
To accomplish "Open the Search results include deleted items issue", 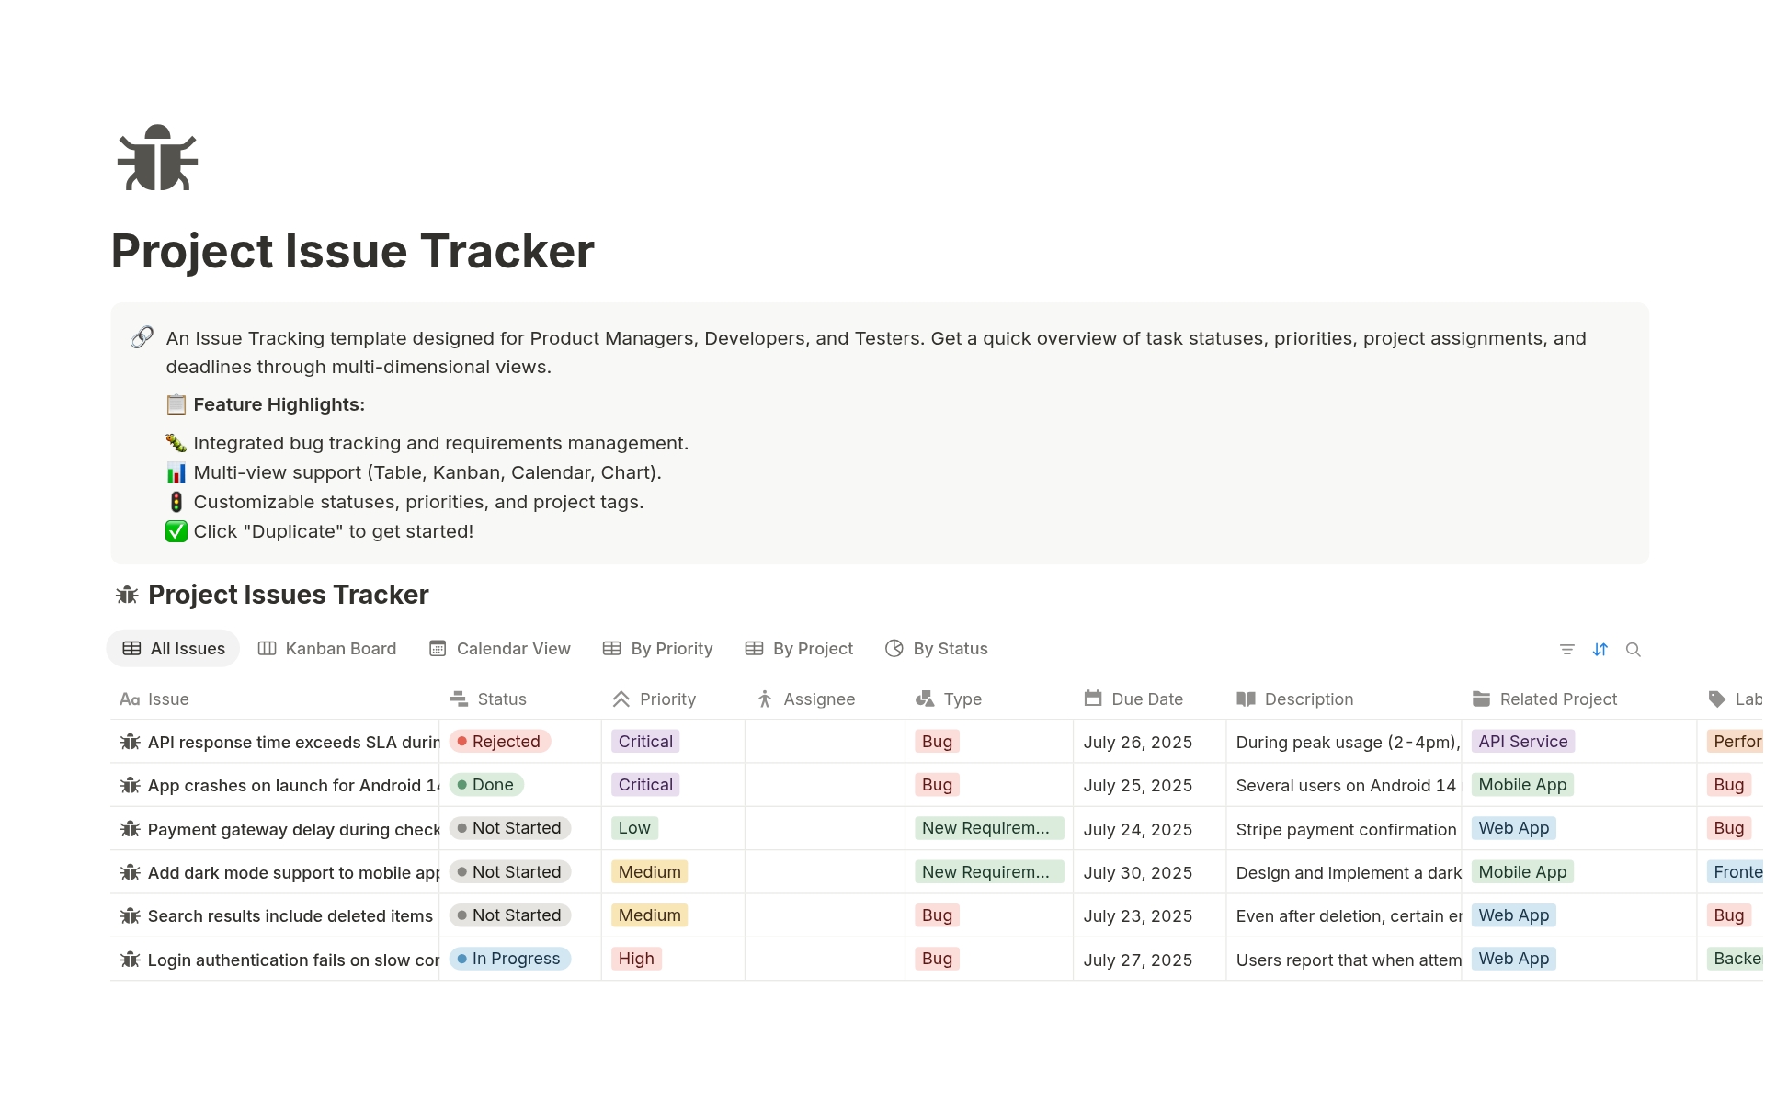I will (290, 916).
